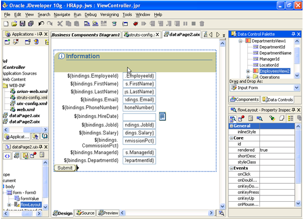Image resolution: width=303 pixels, height=219 pixels.
Task: Click the navigator horizontal scrollbar right arrow
Action: click(x=45, y=130)
